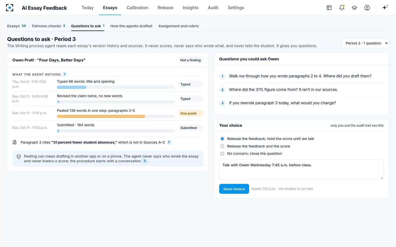Image resolution: width=396 pixels, height=247 pixels.
Task: Open the notifications bell
Action: (x=342, y=8)
